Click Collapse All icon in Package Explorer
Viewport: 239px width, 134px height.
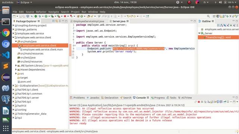click(x=53, y=21)
